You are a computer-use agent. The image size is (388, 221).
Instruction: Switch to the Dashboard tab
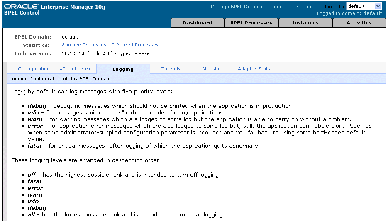[198, 23]
